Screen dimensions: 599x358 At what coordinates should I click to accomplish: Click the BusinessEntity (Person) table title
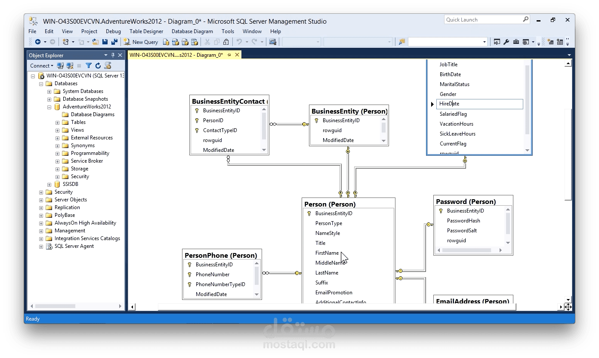click(x=349, y=111)
